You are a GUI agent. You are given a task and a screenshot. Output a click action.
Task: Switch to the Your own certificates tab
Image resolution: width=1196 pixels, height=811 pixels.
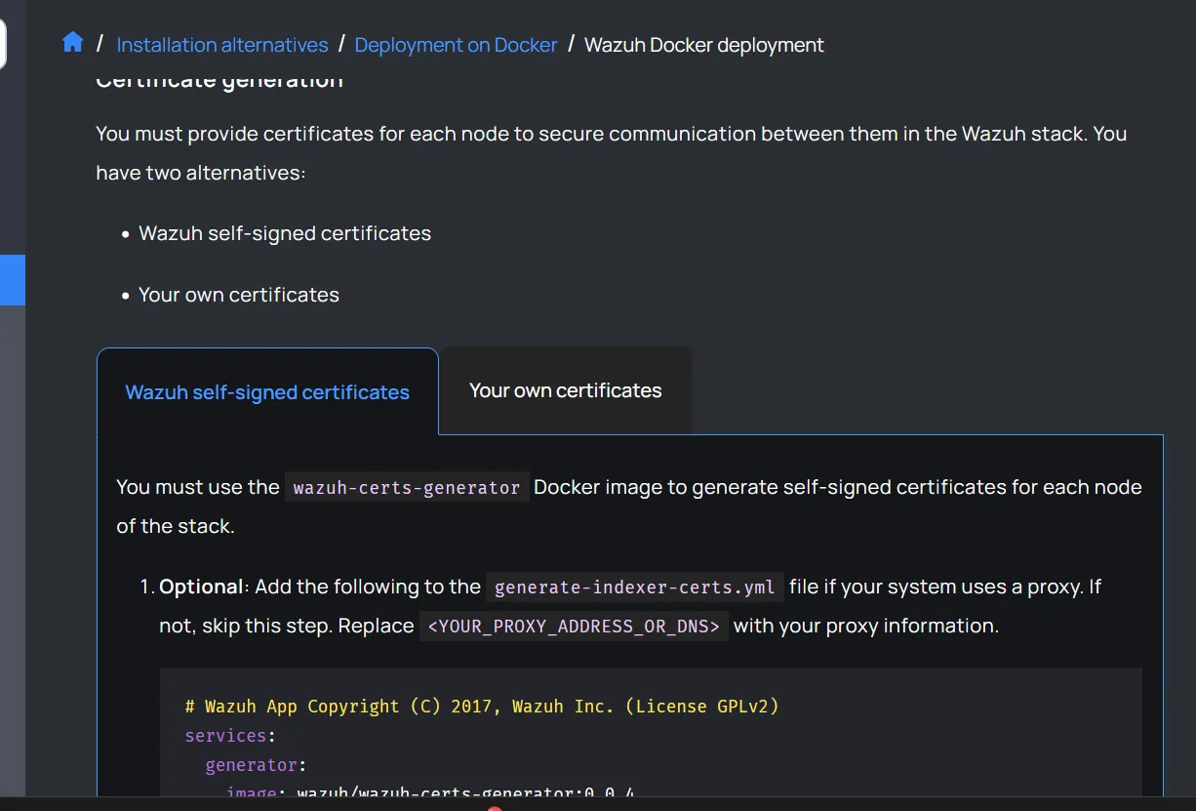(566, 390)
